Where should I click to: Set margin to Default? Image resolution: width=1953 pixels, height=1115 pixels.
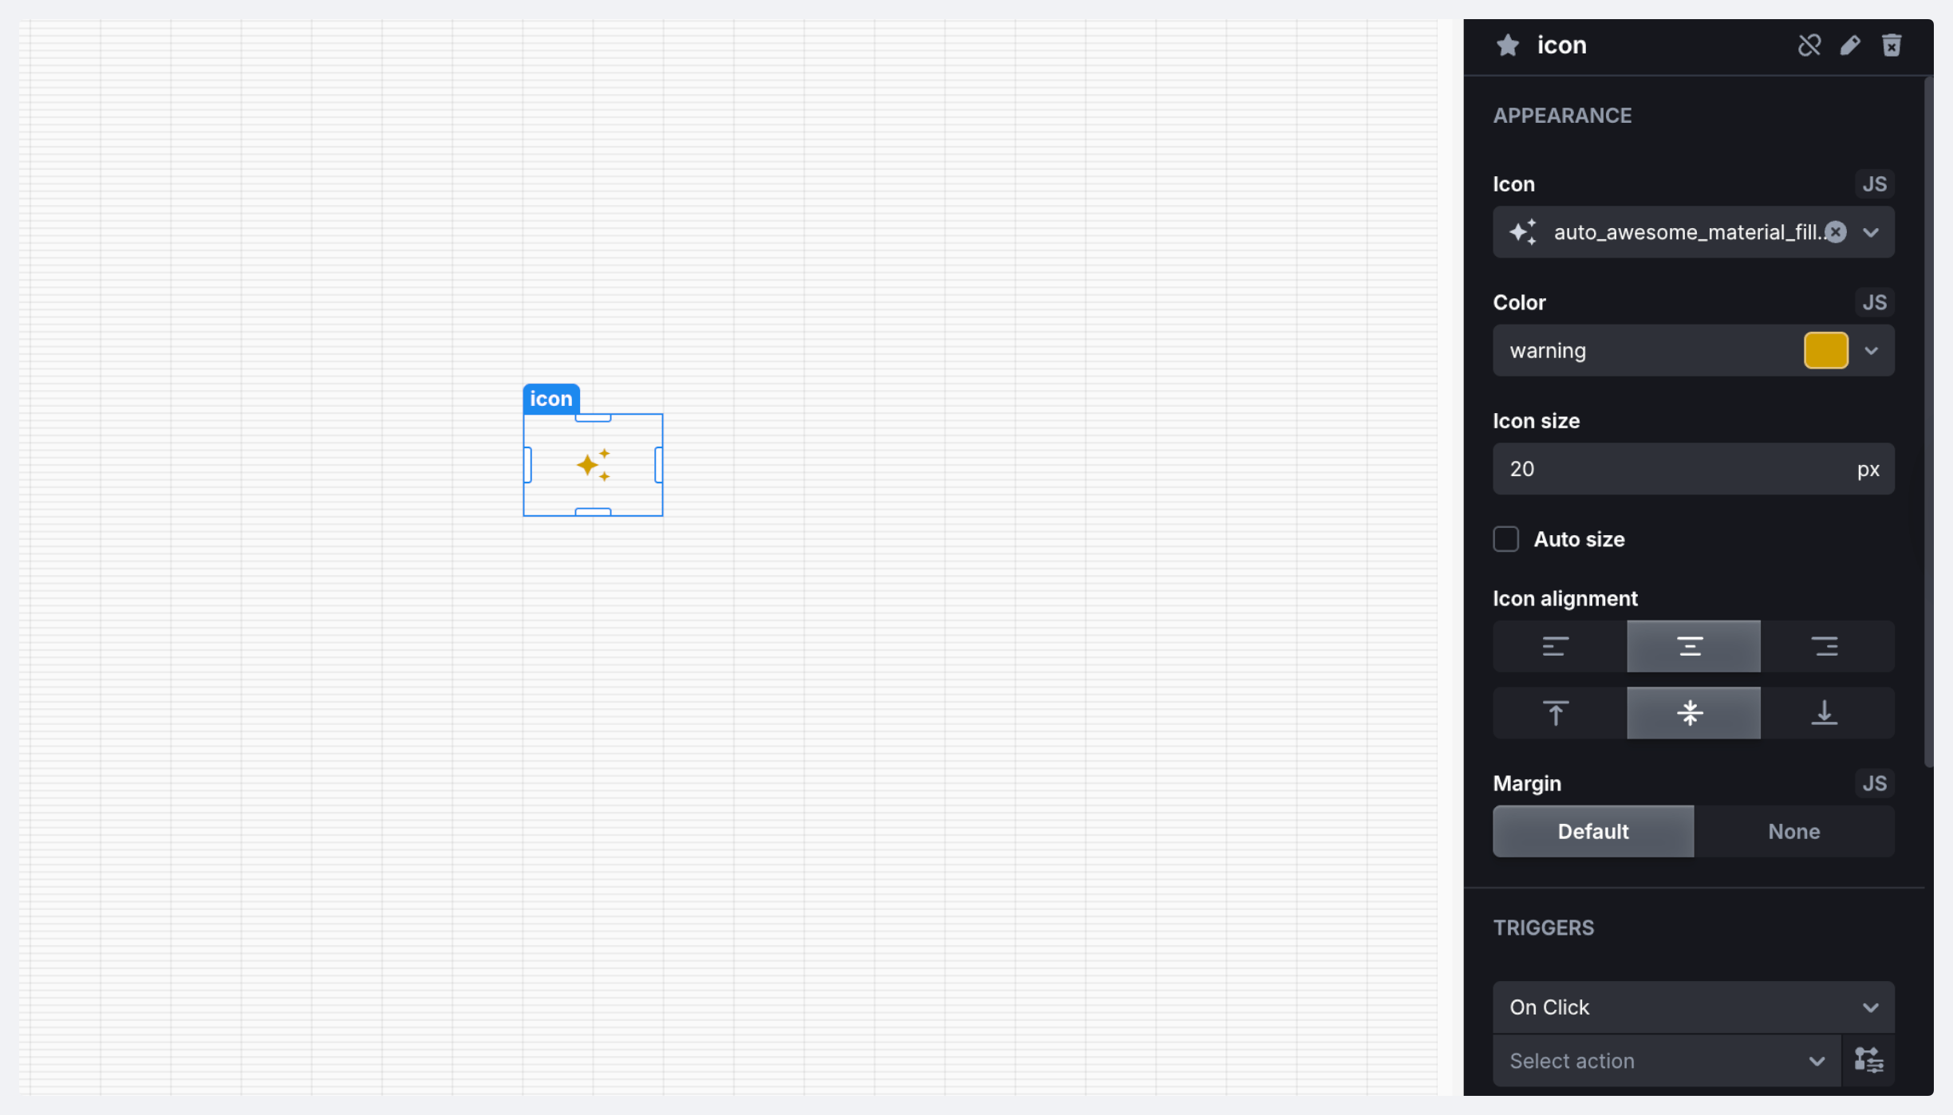(x=1592, y=831)
